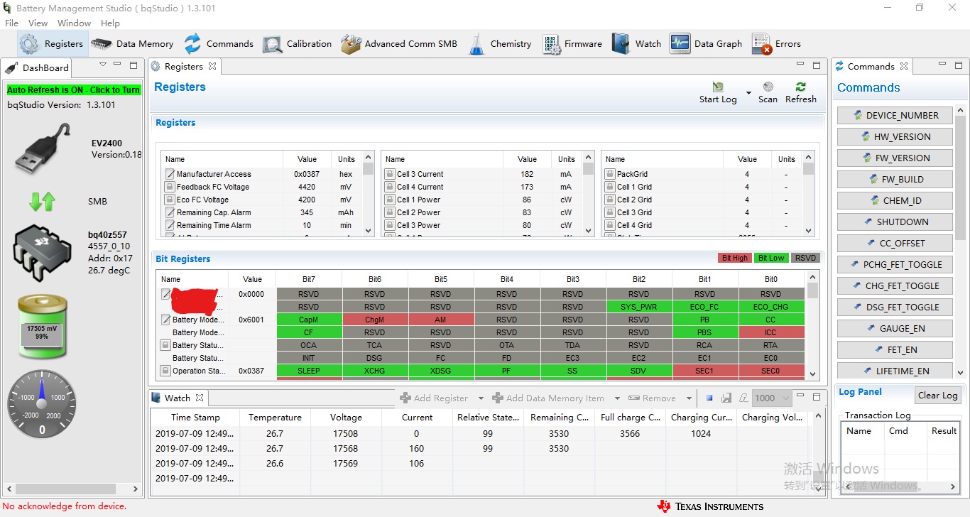The height and width of the screenshot is (517, 970).
Task: Toggle the CapM bit in Battery Mode
Action: pos(308,320)
